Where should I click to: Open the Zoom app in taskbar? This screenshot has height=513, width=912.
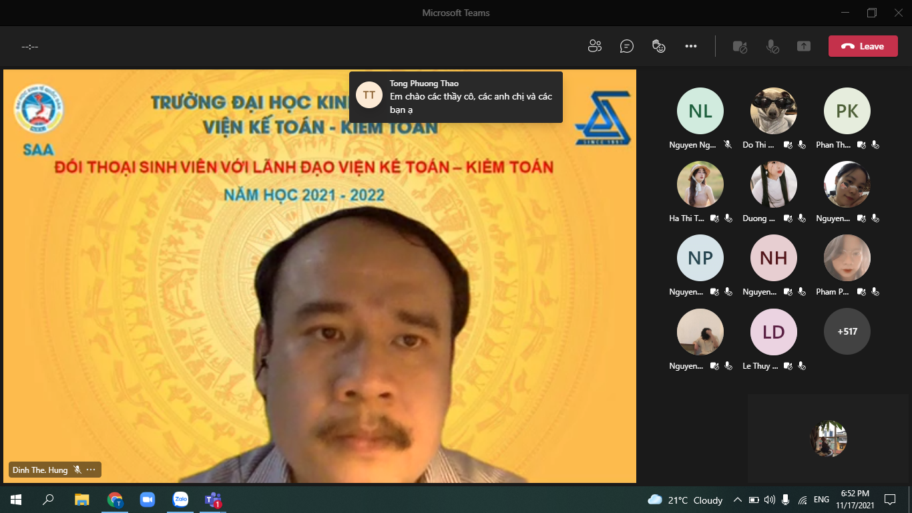pos(147,500)
